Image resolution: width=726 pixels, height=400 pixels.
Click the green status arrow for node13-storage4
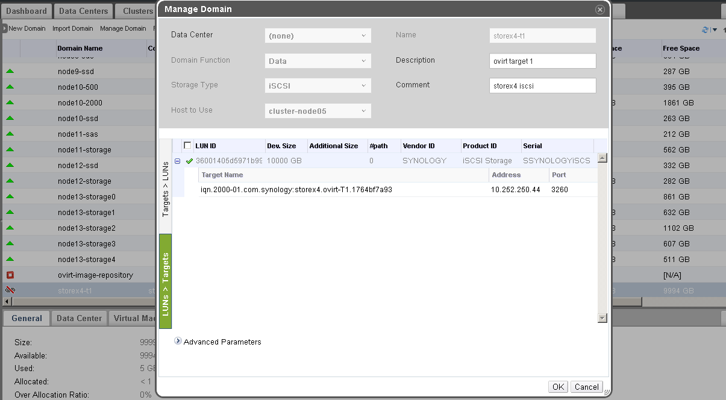click(x=10, y=260)
